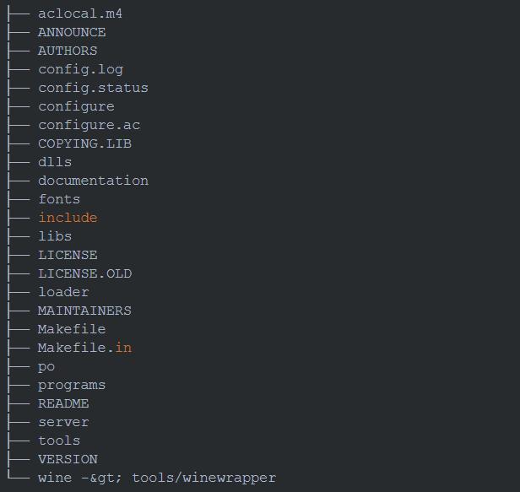Click the config.status entry
The width and height of the screenshot is (520, 492).
point(93,88)
